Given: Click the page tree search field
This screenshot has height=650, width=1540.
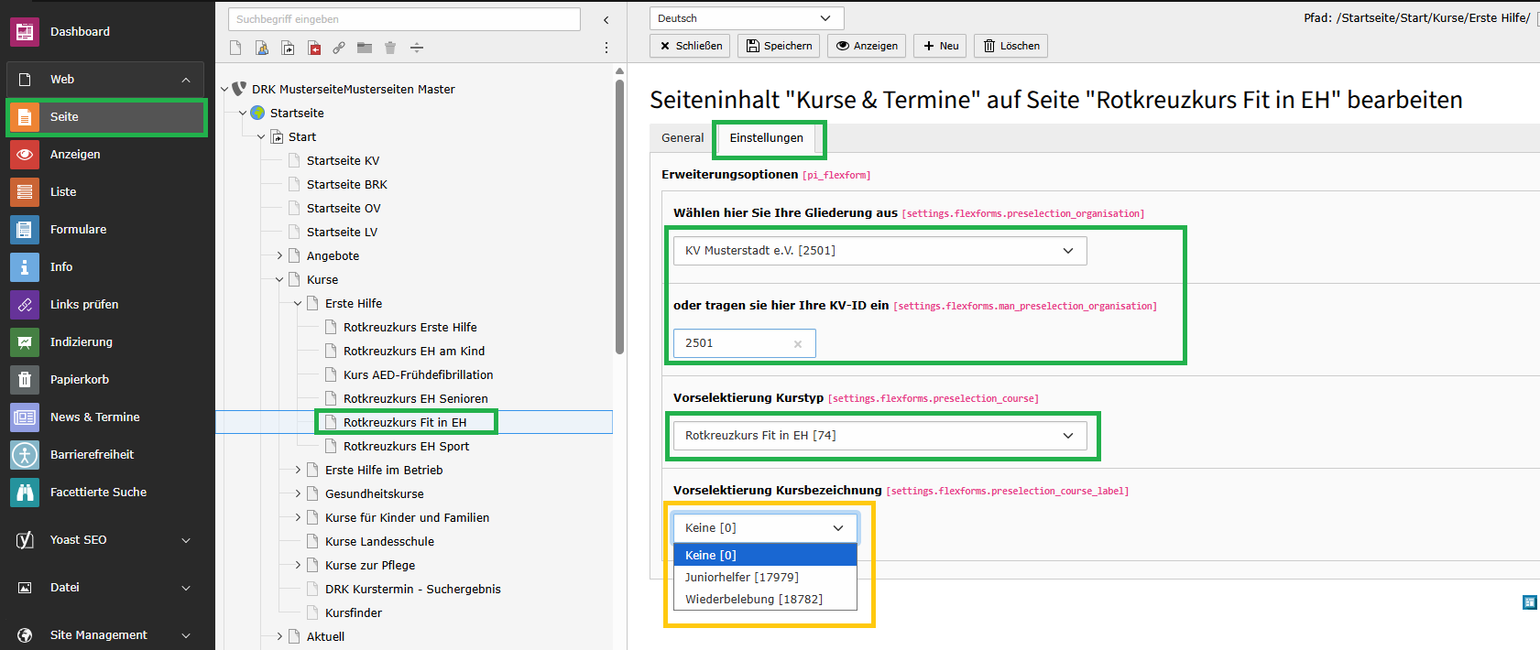Looking at the screenshot, I should click(x=404, y=19).
